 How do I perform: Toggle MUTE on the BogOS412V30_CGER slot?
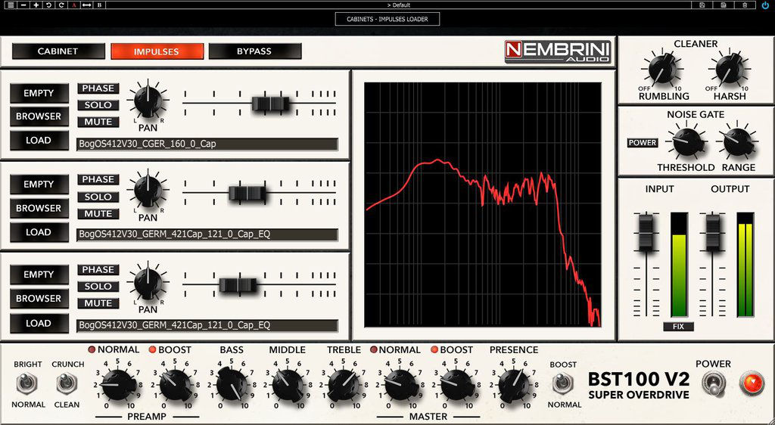pyautogui.click(x=98, y=122)
